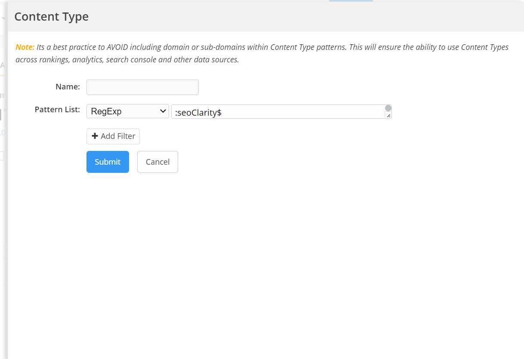Click the small caret left of dialog header
This screenshot has height=359, width=524.
pyautogui.click(x=3, y=18)
